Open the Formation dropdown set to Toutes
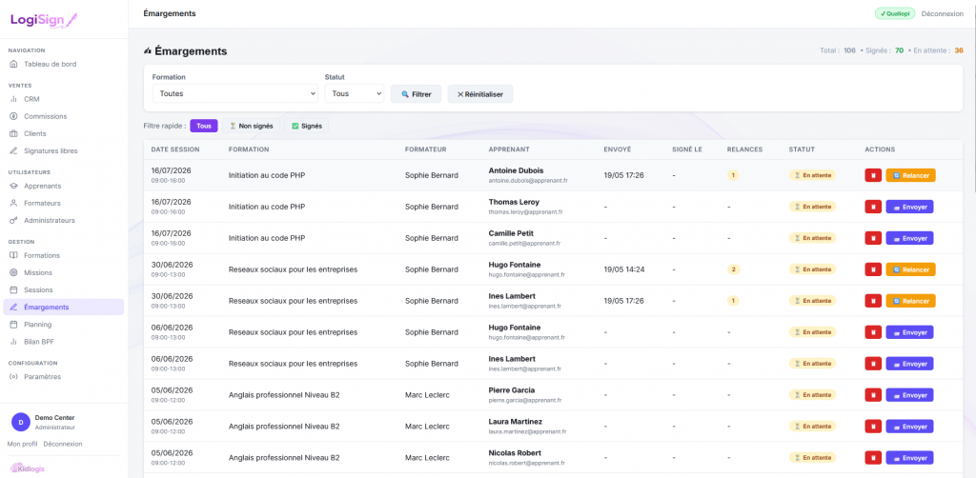The width and height of the screenshot is (976, 478). coord(235,94)
